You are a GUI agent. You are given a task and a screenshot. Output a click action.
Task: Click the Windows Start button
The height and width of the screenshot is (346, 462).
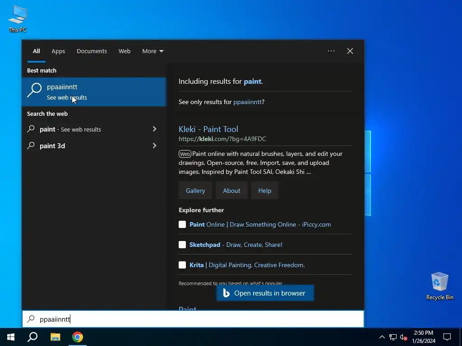tap(11, 337)
